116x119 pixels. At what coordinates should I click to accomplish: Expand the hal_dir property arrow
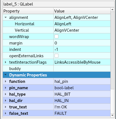click(x=6, y=101)
